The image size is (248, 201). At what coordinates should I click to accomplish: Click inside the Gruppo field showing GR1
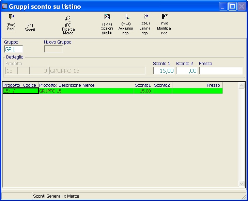click(13, 49)
